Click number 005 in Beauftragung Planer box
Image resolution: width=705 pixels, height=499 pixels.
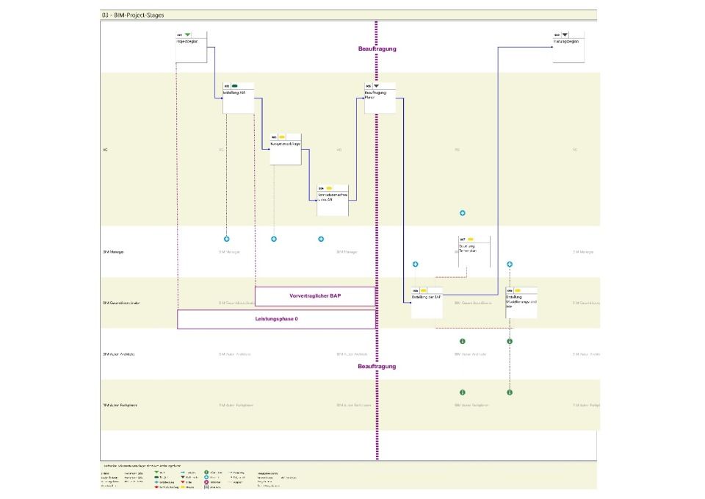point(368,86)
